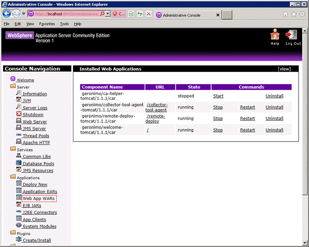Open the Server Logs link

(x=35, y=108)
